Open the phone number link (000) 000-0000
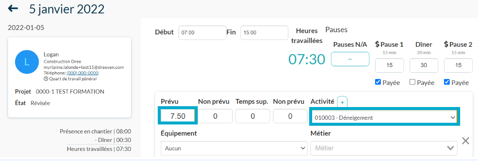Viewport: 478px width, 161px height. (x=83, y=73)
